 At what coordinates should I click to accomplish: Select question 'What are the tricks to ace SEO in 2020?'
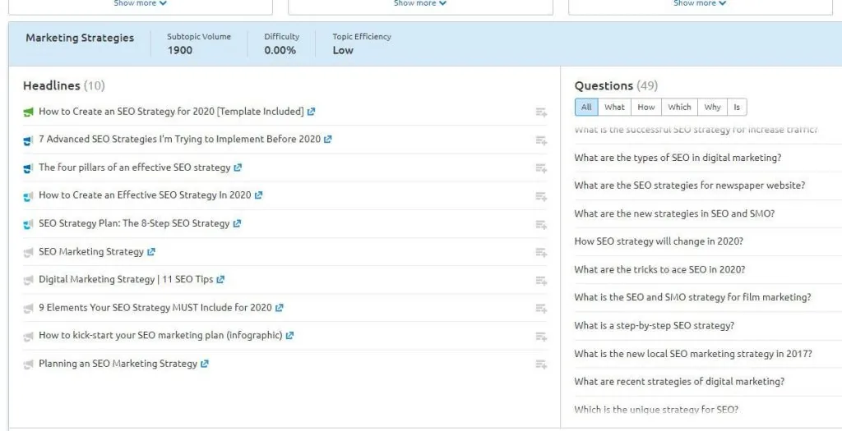659,269
